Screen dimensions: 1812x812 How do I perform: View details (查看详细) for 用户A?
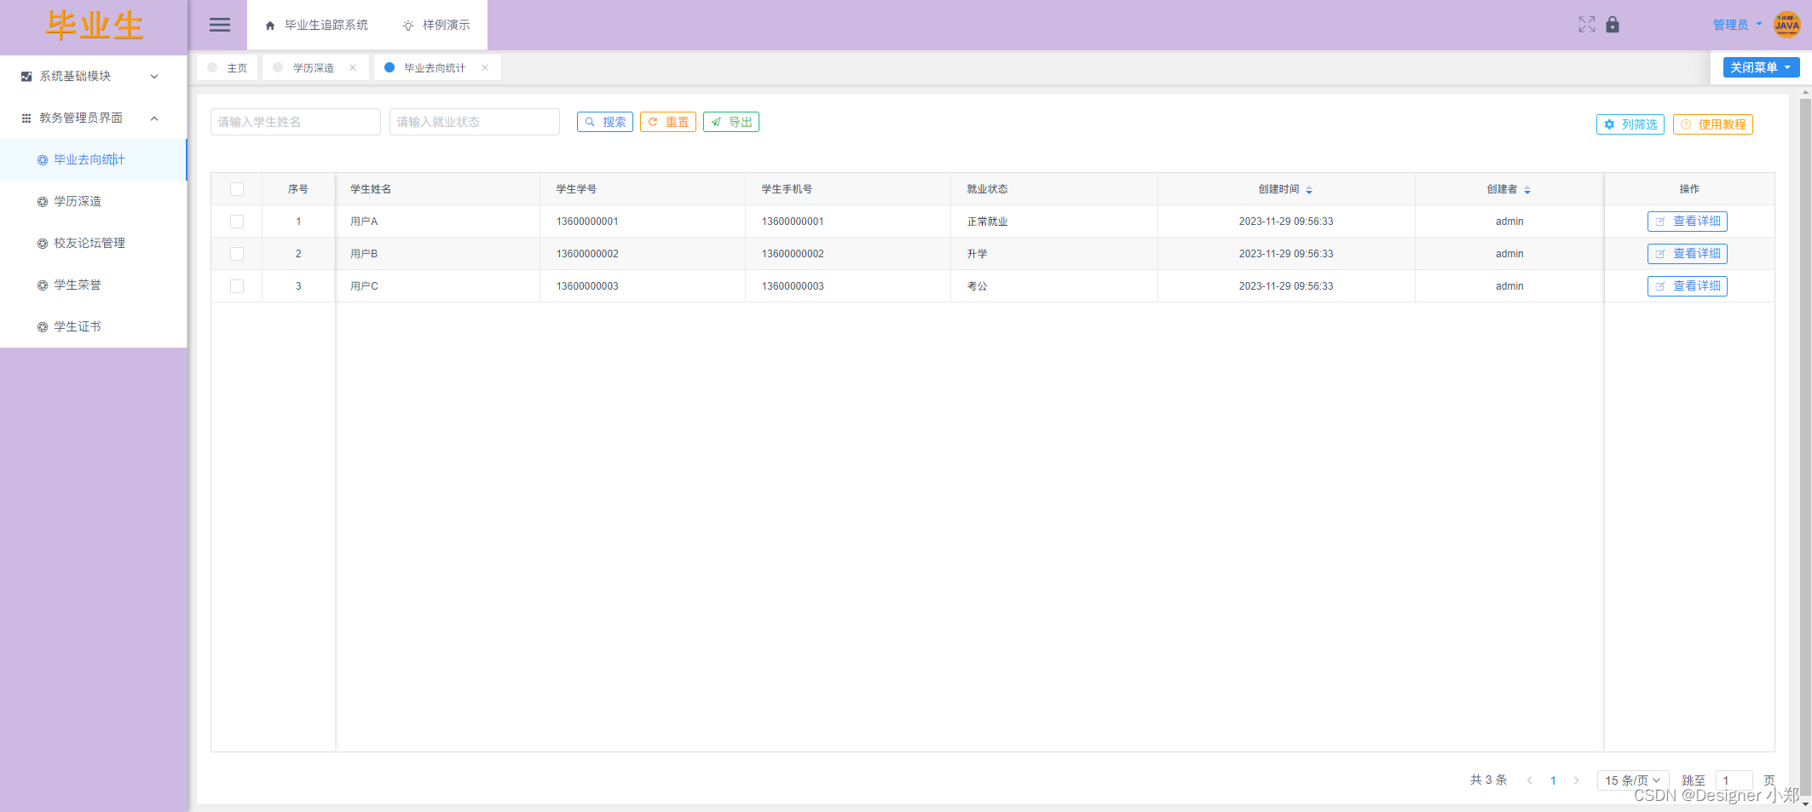click(x=1687, y=222)
